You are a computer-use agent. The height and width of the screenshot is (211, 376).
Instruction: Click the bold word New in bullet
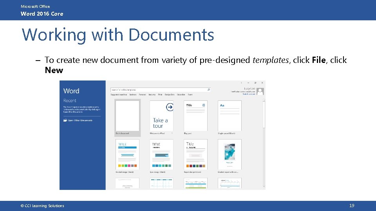pos(54,70)
